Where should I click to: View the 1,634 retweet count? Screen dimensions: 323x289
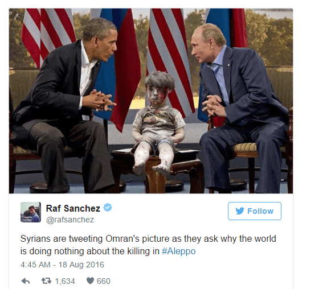click(65, 281)
